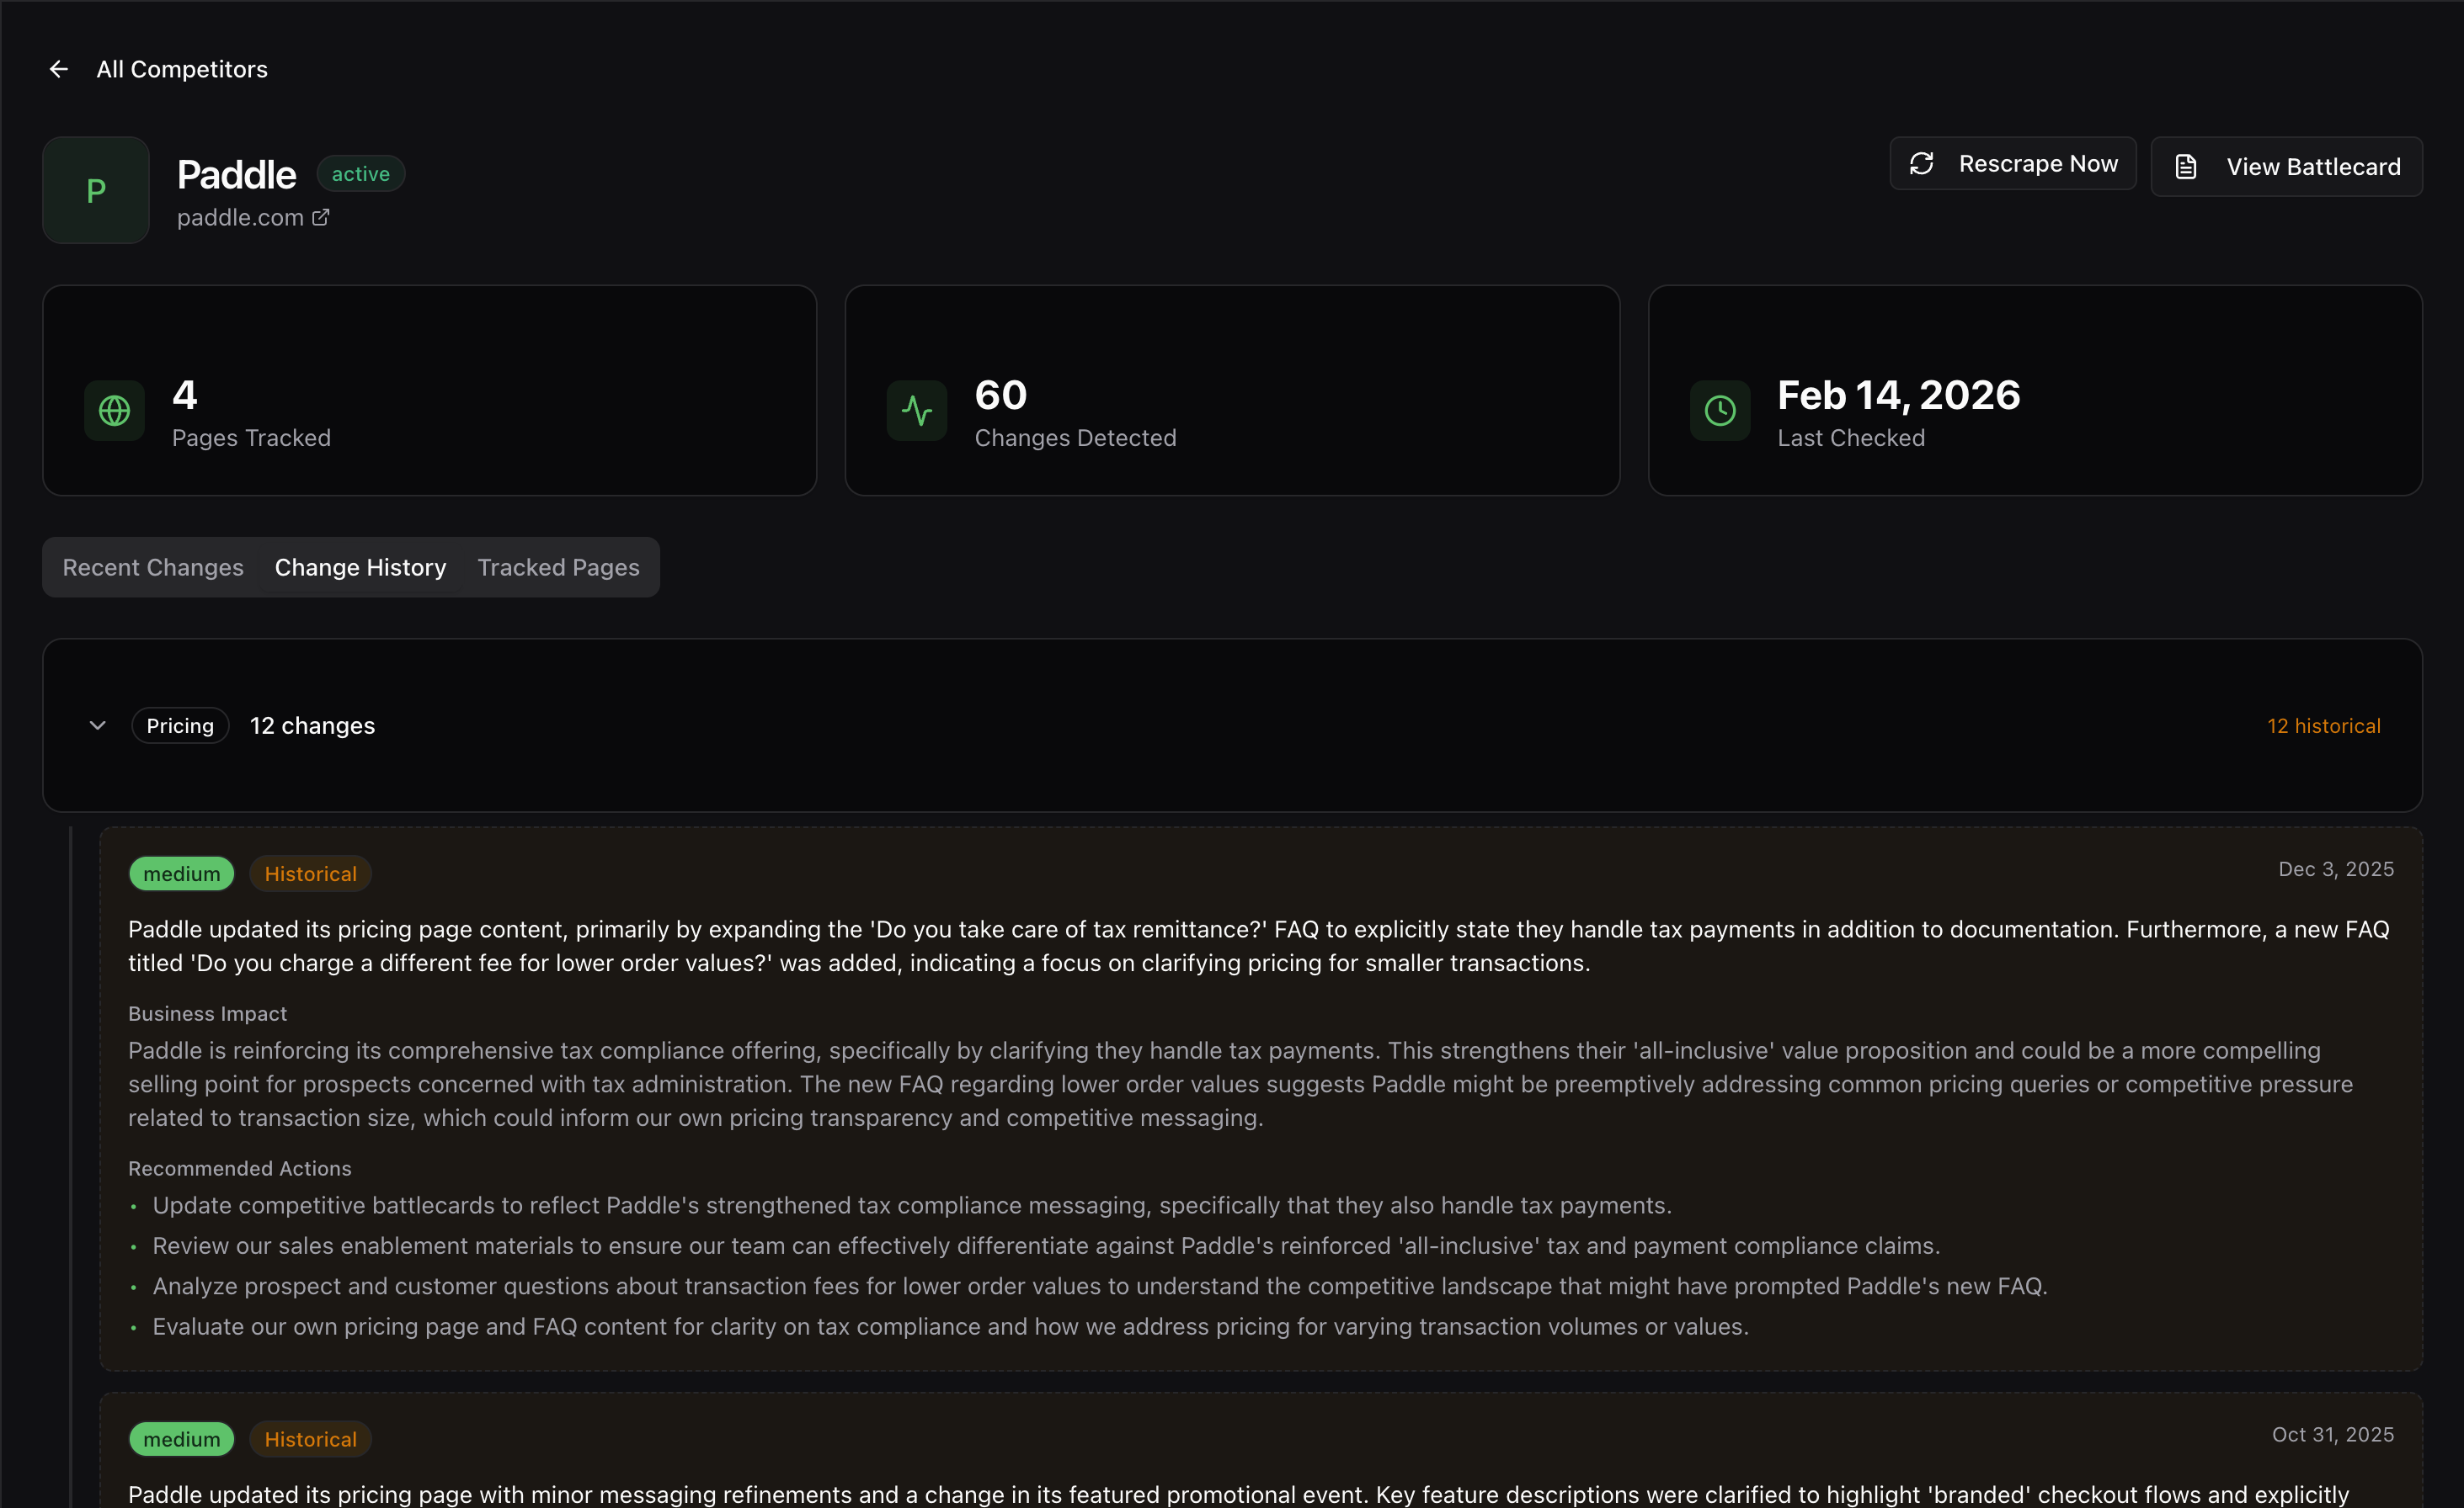This screenshot has height=1508, width=2464.
Task: Click the activity pulse icon near Changes Detected
Action: pyautogui.click(x=916, y=410)
